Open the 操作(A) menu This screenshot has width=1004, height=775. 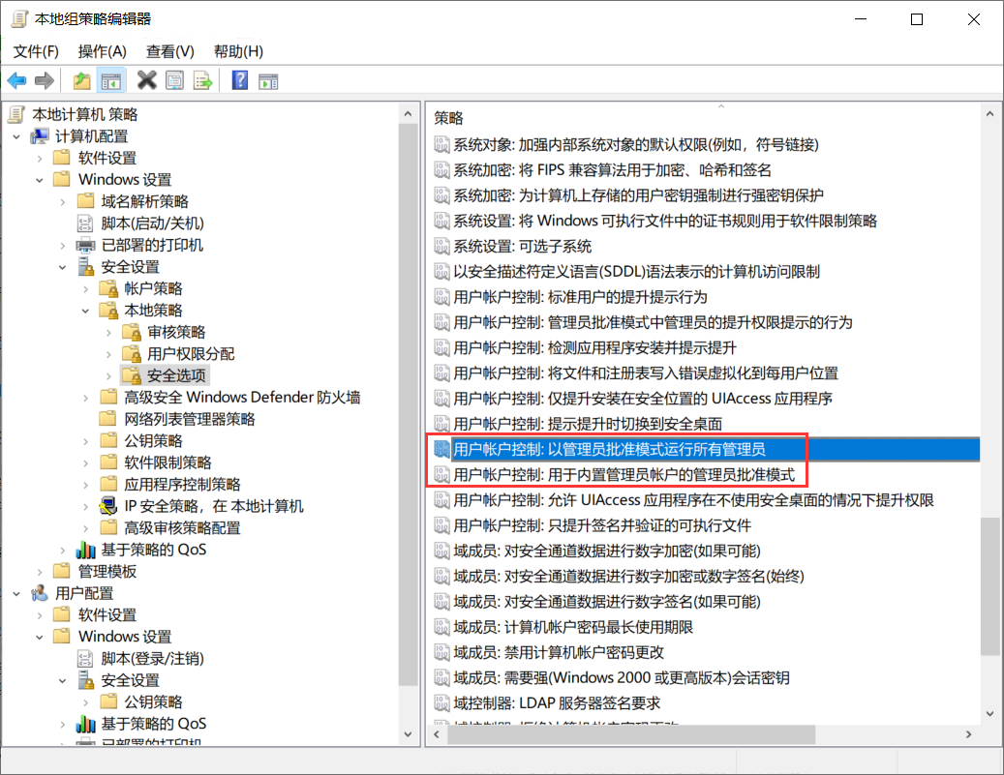coord(102,51)
